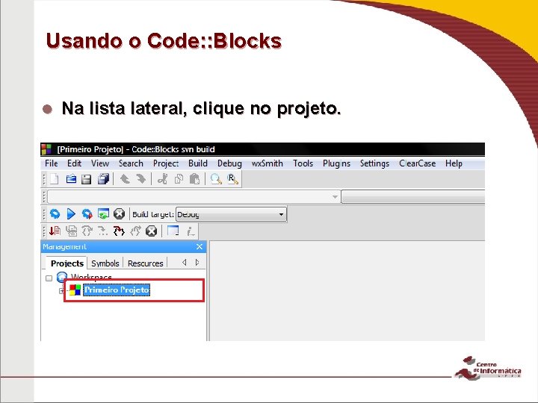538x403 pixels.
Task: Click the Undo arrow icon
Action: pos(125,179)
